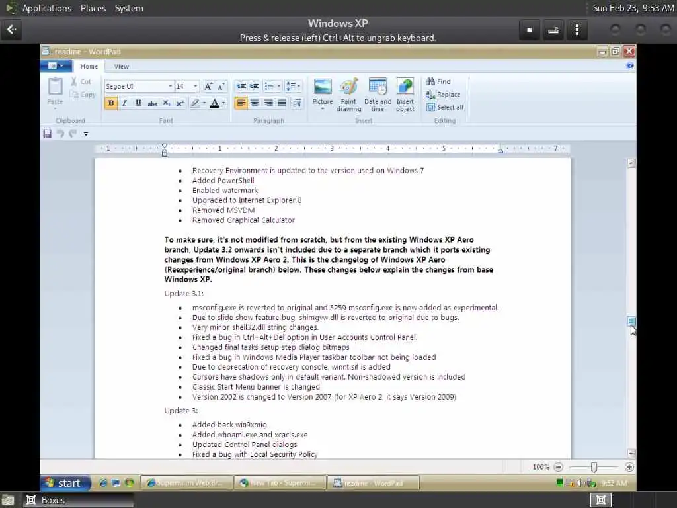
Task: Align text right
Action: tap(268, 103)
